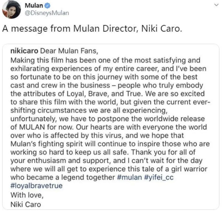
Task: Click the Mulan profile avatar photo
Action: point(11,9)
